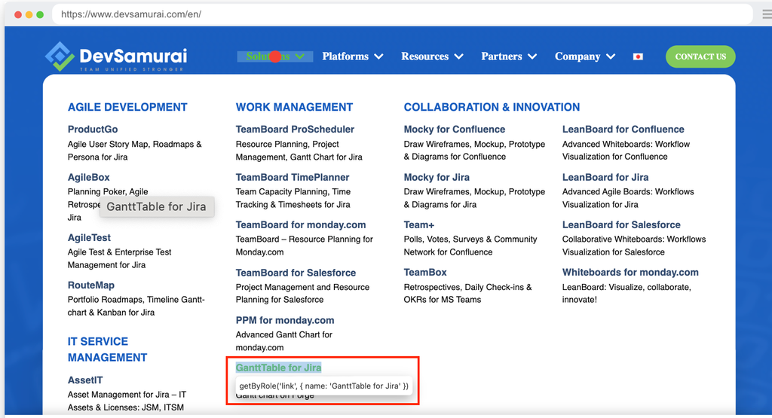Open PPM for monday.com link
Screen dimensions: 772x418
click(284, 320)
